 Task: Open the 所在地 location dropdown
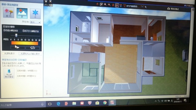tap(36, 22)
